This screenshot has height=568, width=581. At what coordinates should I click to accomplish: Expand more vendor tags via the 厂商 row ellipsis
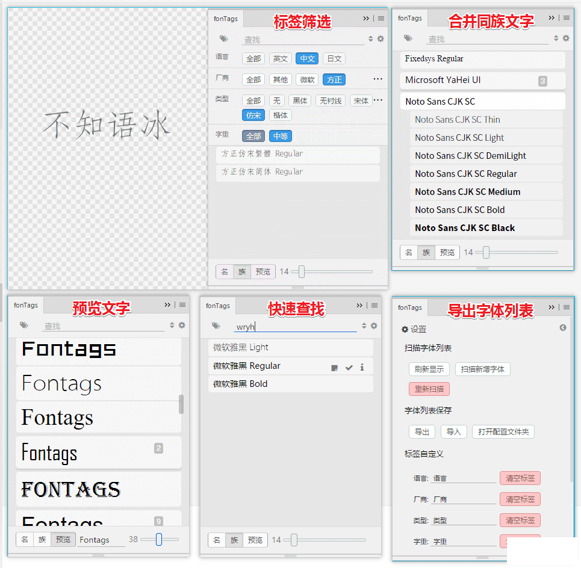pos(377,79)
